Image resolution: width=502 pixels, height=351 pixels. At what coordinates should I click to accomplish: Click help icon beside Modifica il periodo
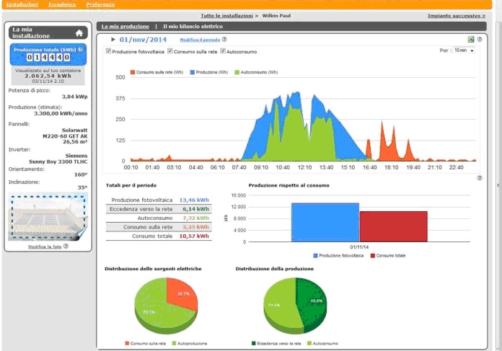[224, 40]
